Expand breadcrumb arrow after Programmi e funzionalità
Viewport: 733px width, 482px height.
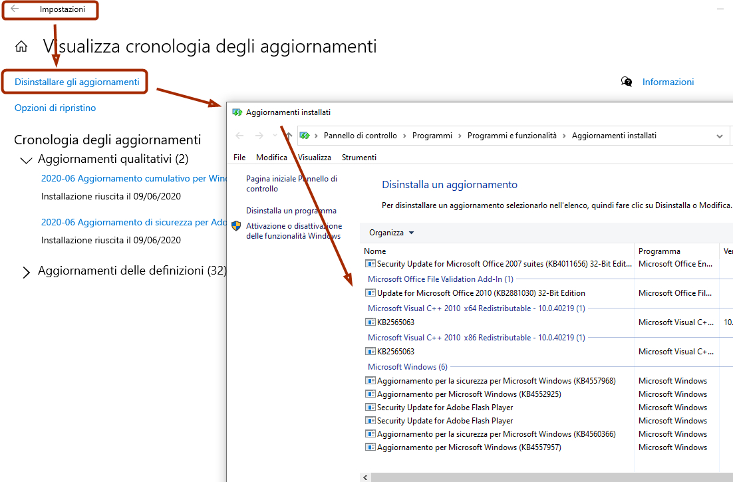564,136
